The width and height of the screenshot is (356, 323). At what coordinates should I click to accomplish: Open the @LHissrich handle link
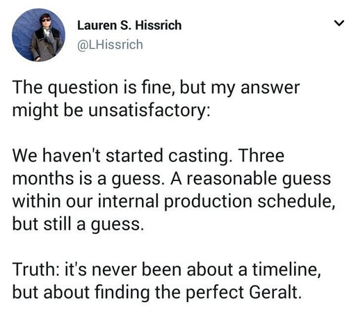coord(110,45)
